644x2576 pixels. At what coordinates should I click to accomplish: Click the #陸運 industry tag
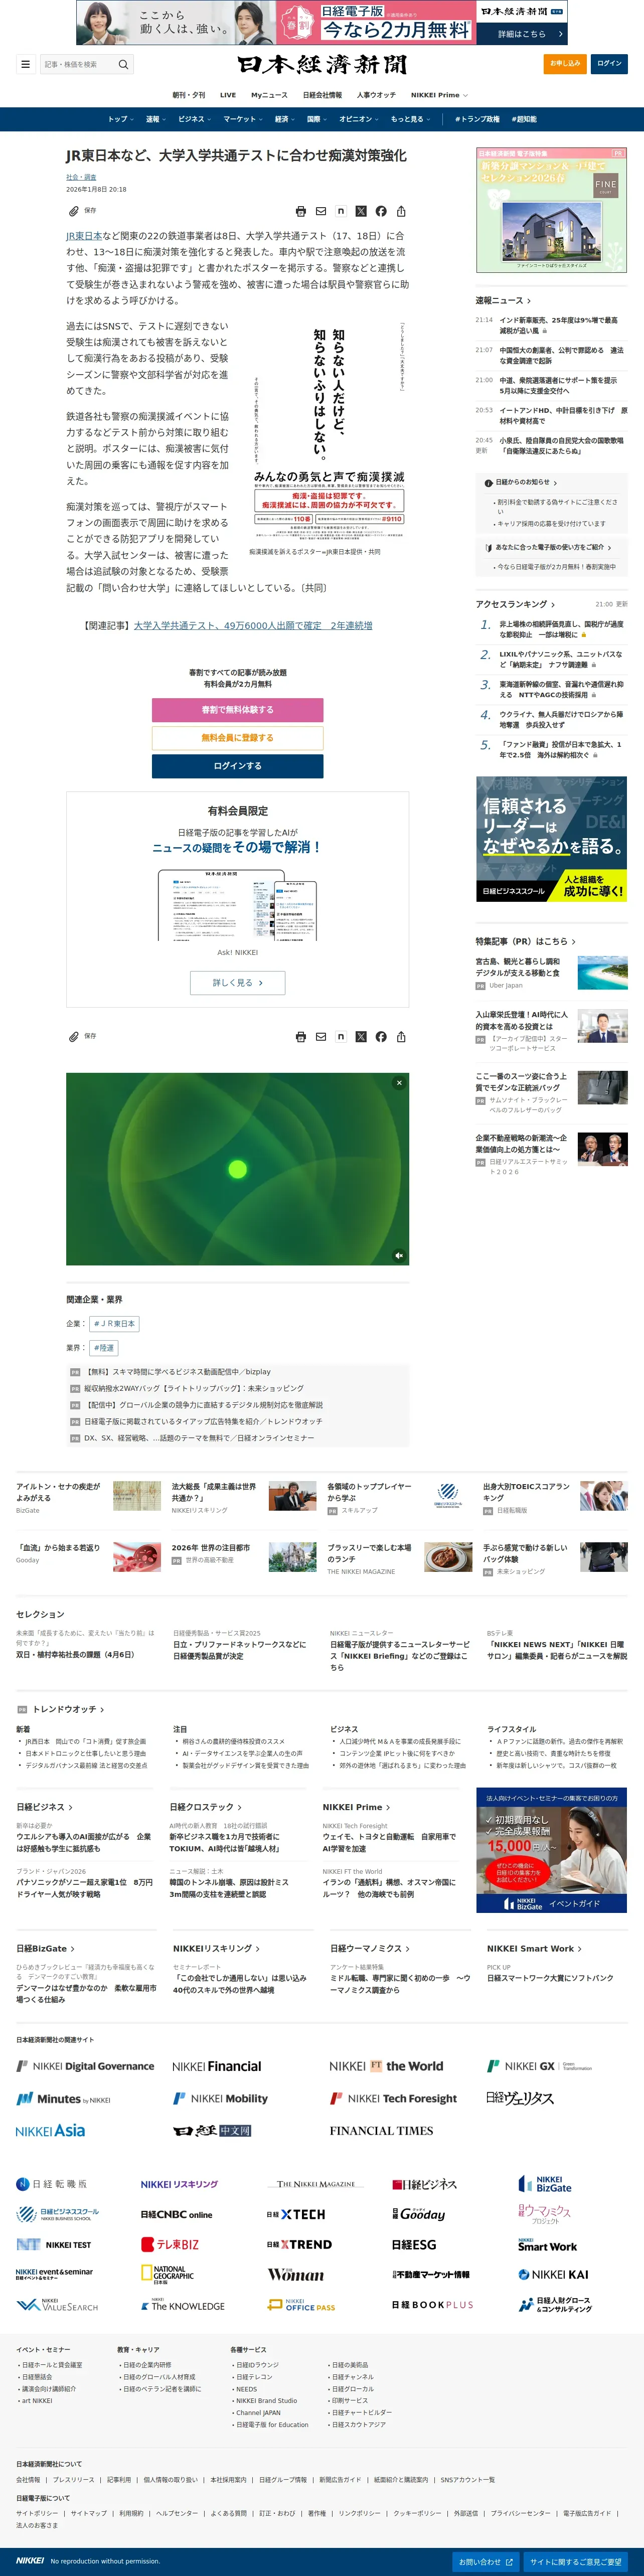tap(104, 1348)
